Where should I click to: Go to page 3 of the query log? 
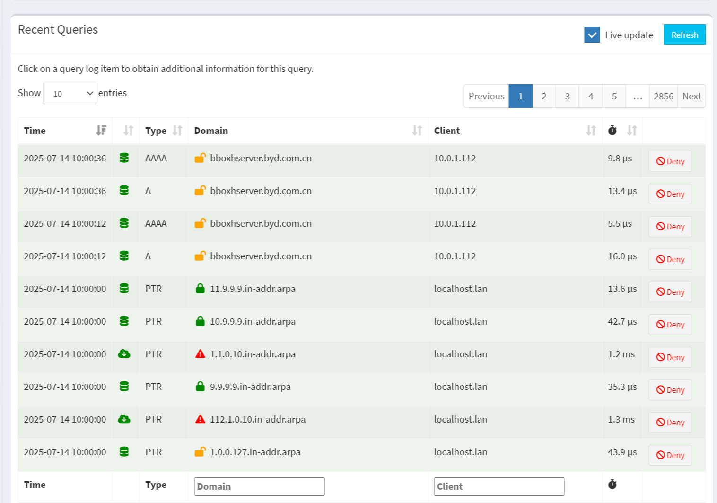[568, 96]
